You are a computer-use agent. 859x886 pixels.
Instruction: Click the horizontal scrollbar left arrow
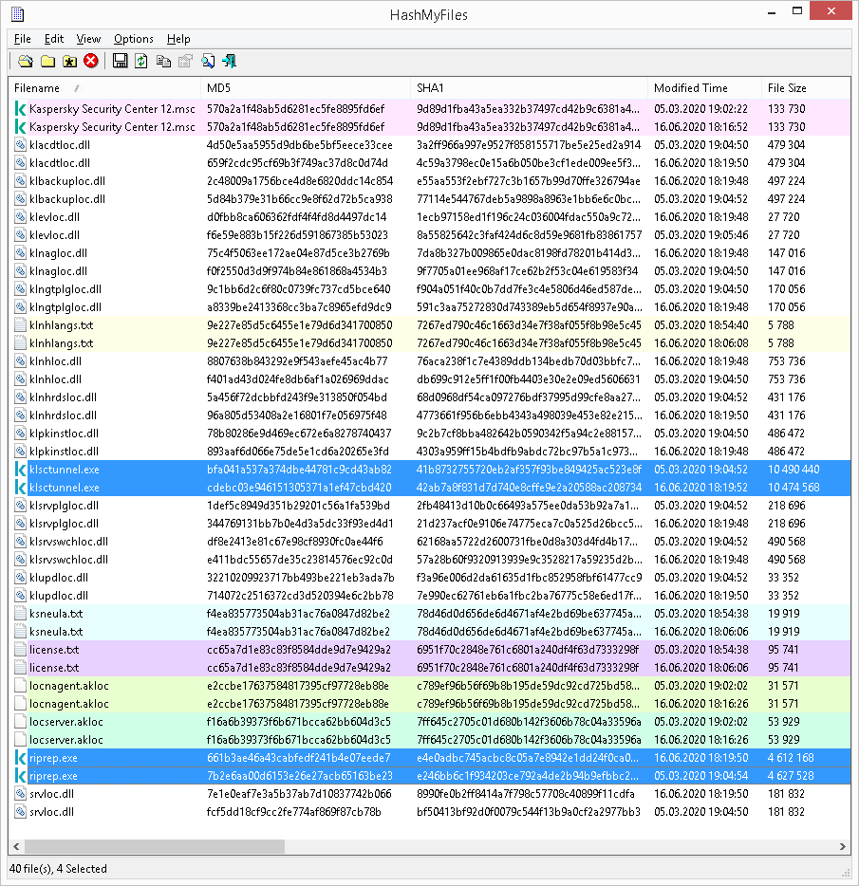16,846
